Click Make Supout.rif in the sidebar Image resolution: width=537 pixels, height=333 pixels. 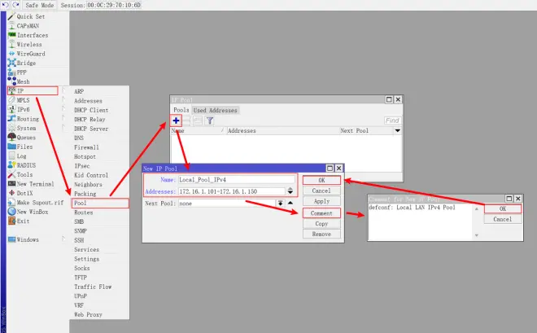40,203
